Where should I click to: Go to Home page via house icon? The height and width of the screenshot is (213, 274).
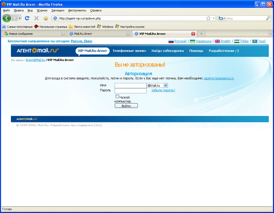click(x=46, y=18)
